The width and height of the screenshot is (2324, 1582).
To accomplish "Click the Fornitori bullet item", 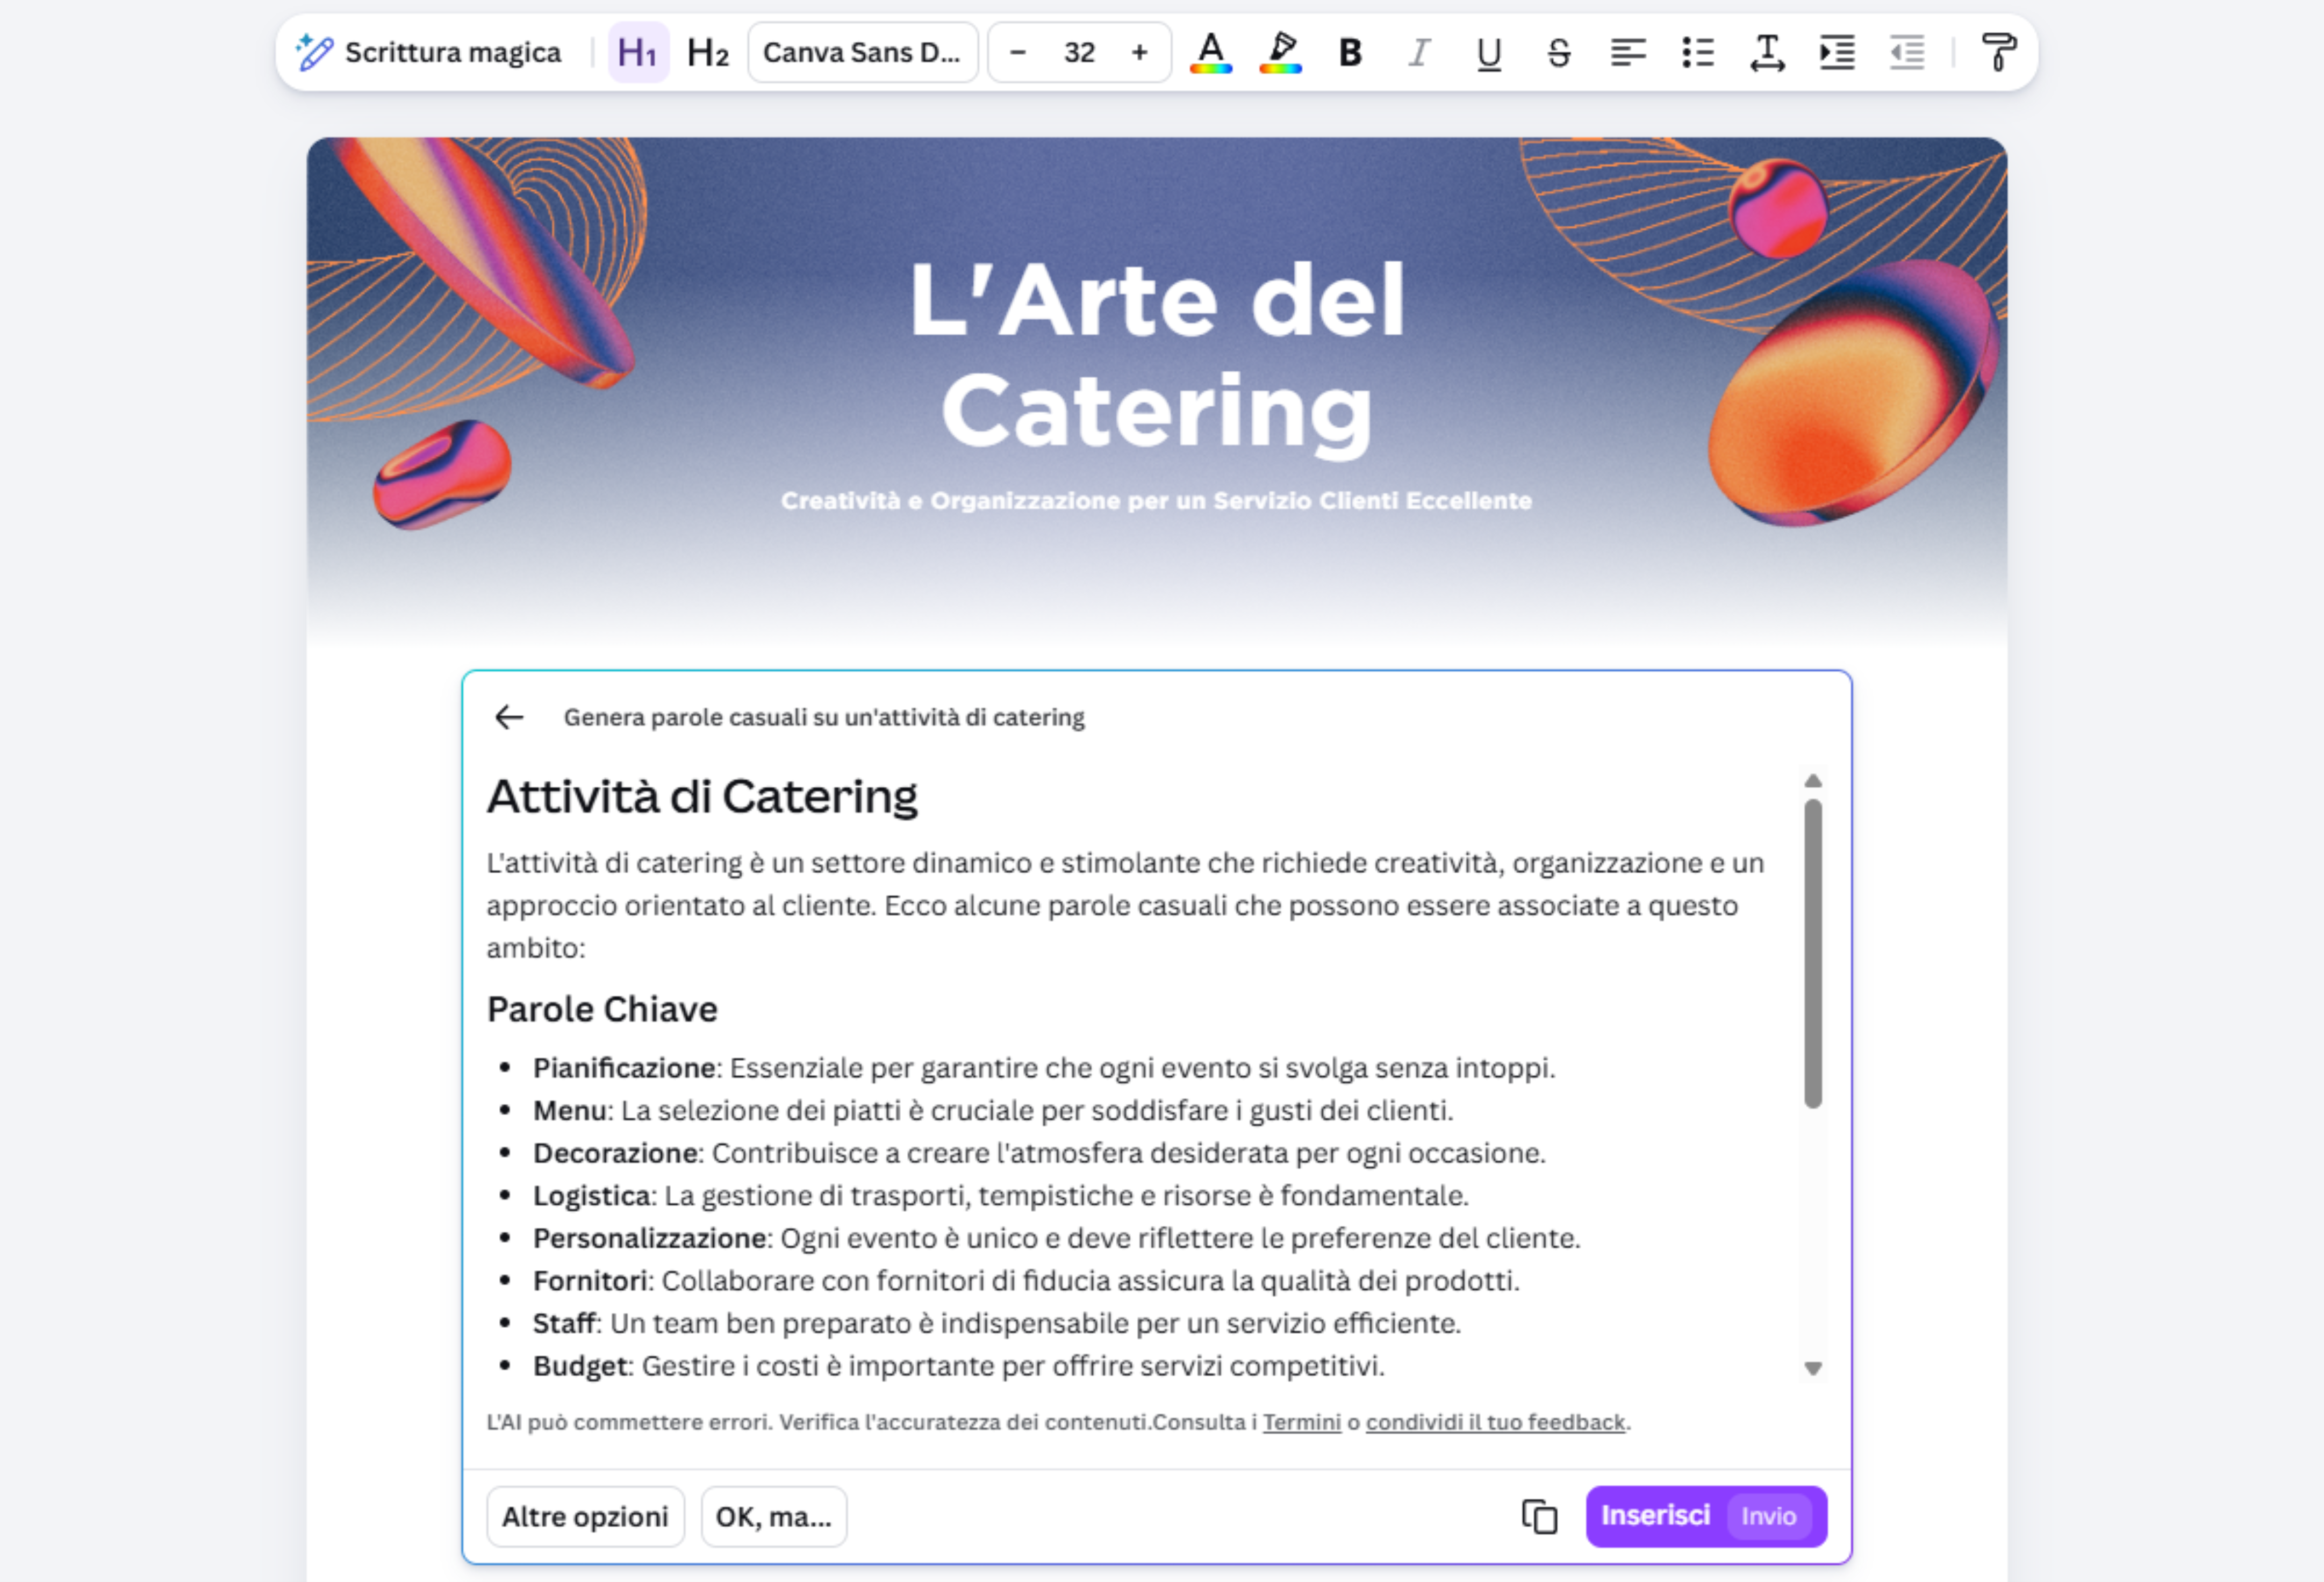I will tap(1025, 1280).
